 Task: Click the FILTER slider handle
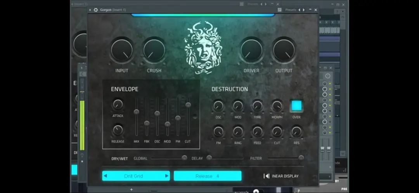click(x=301, y=158)
